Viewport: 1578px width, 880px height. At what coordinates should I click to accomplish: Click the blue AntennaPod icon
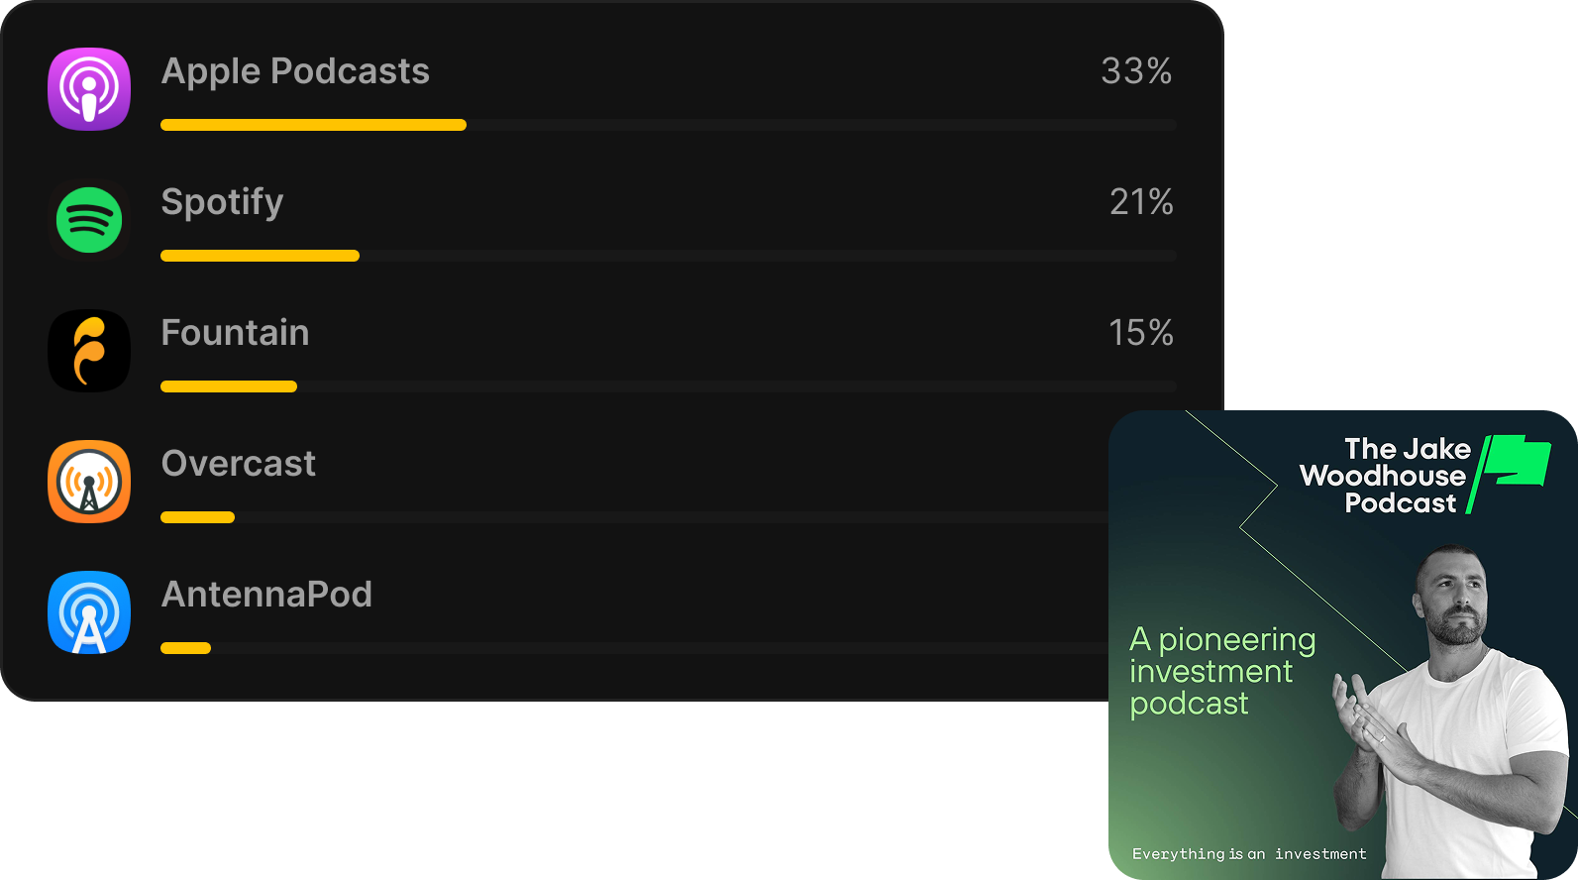(x=89, y=612)
